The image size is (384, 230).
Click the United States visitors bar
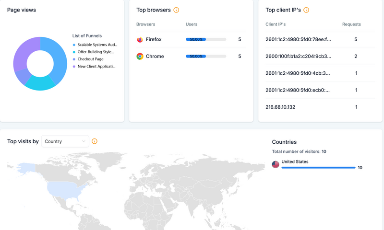[318, 168]
